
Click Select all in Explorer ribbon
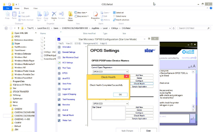tap(118, 13)
